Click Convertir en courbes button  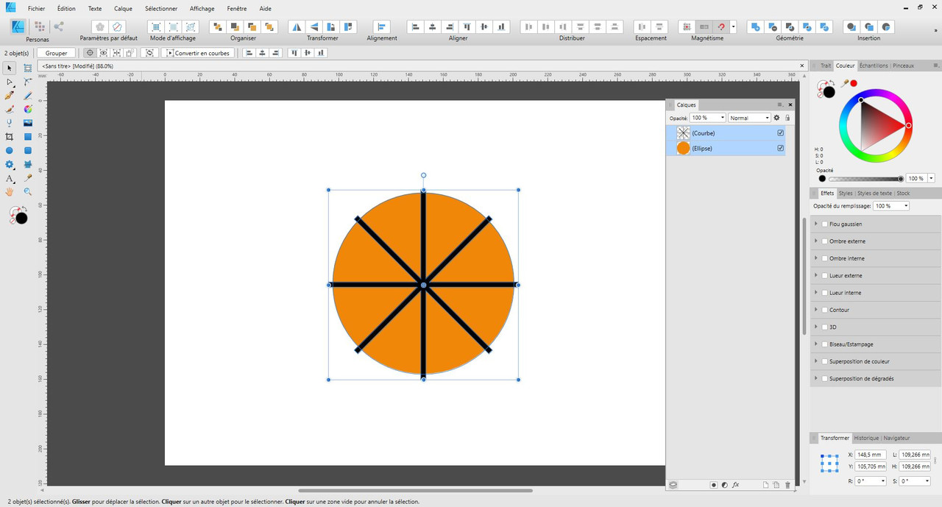(198, 53)
